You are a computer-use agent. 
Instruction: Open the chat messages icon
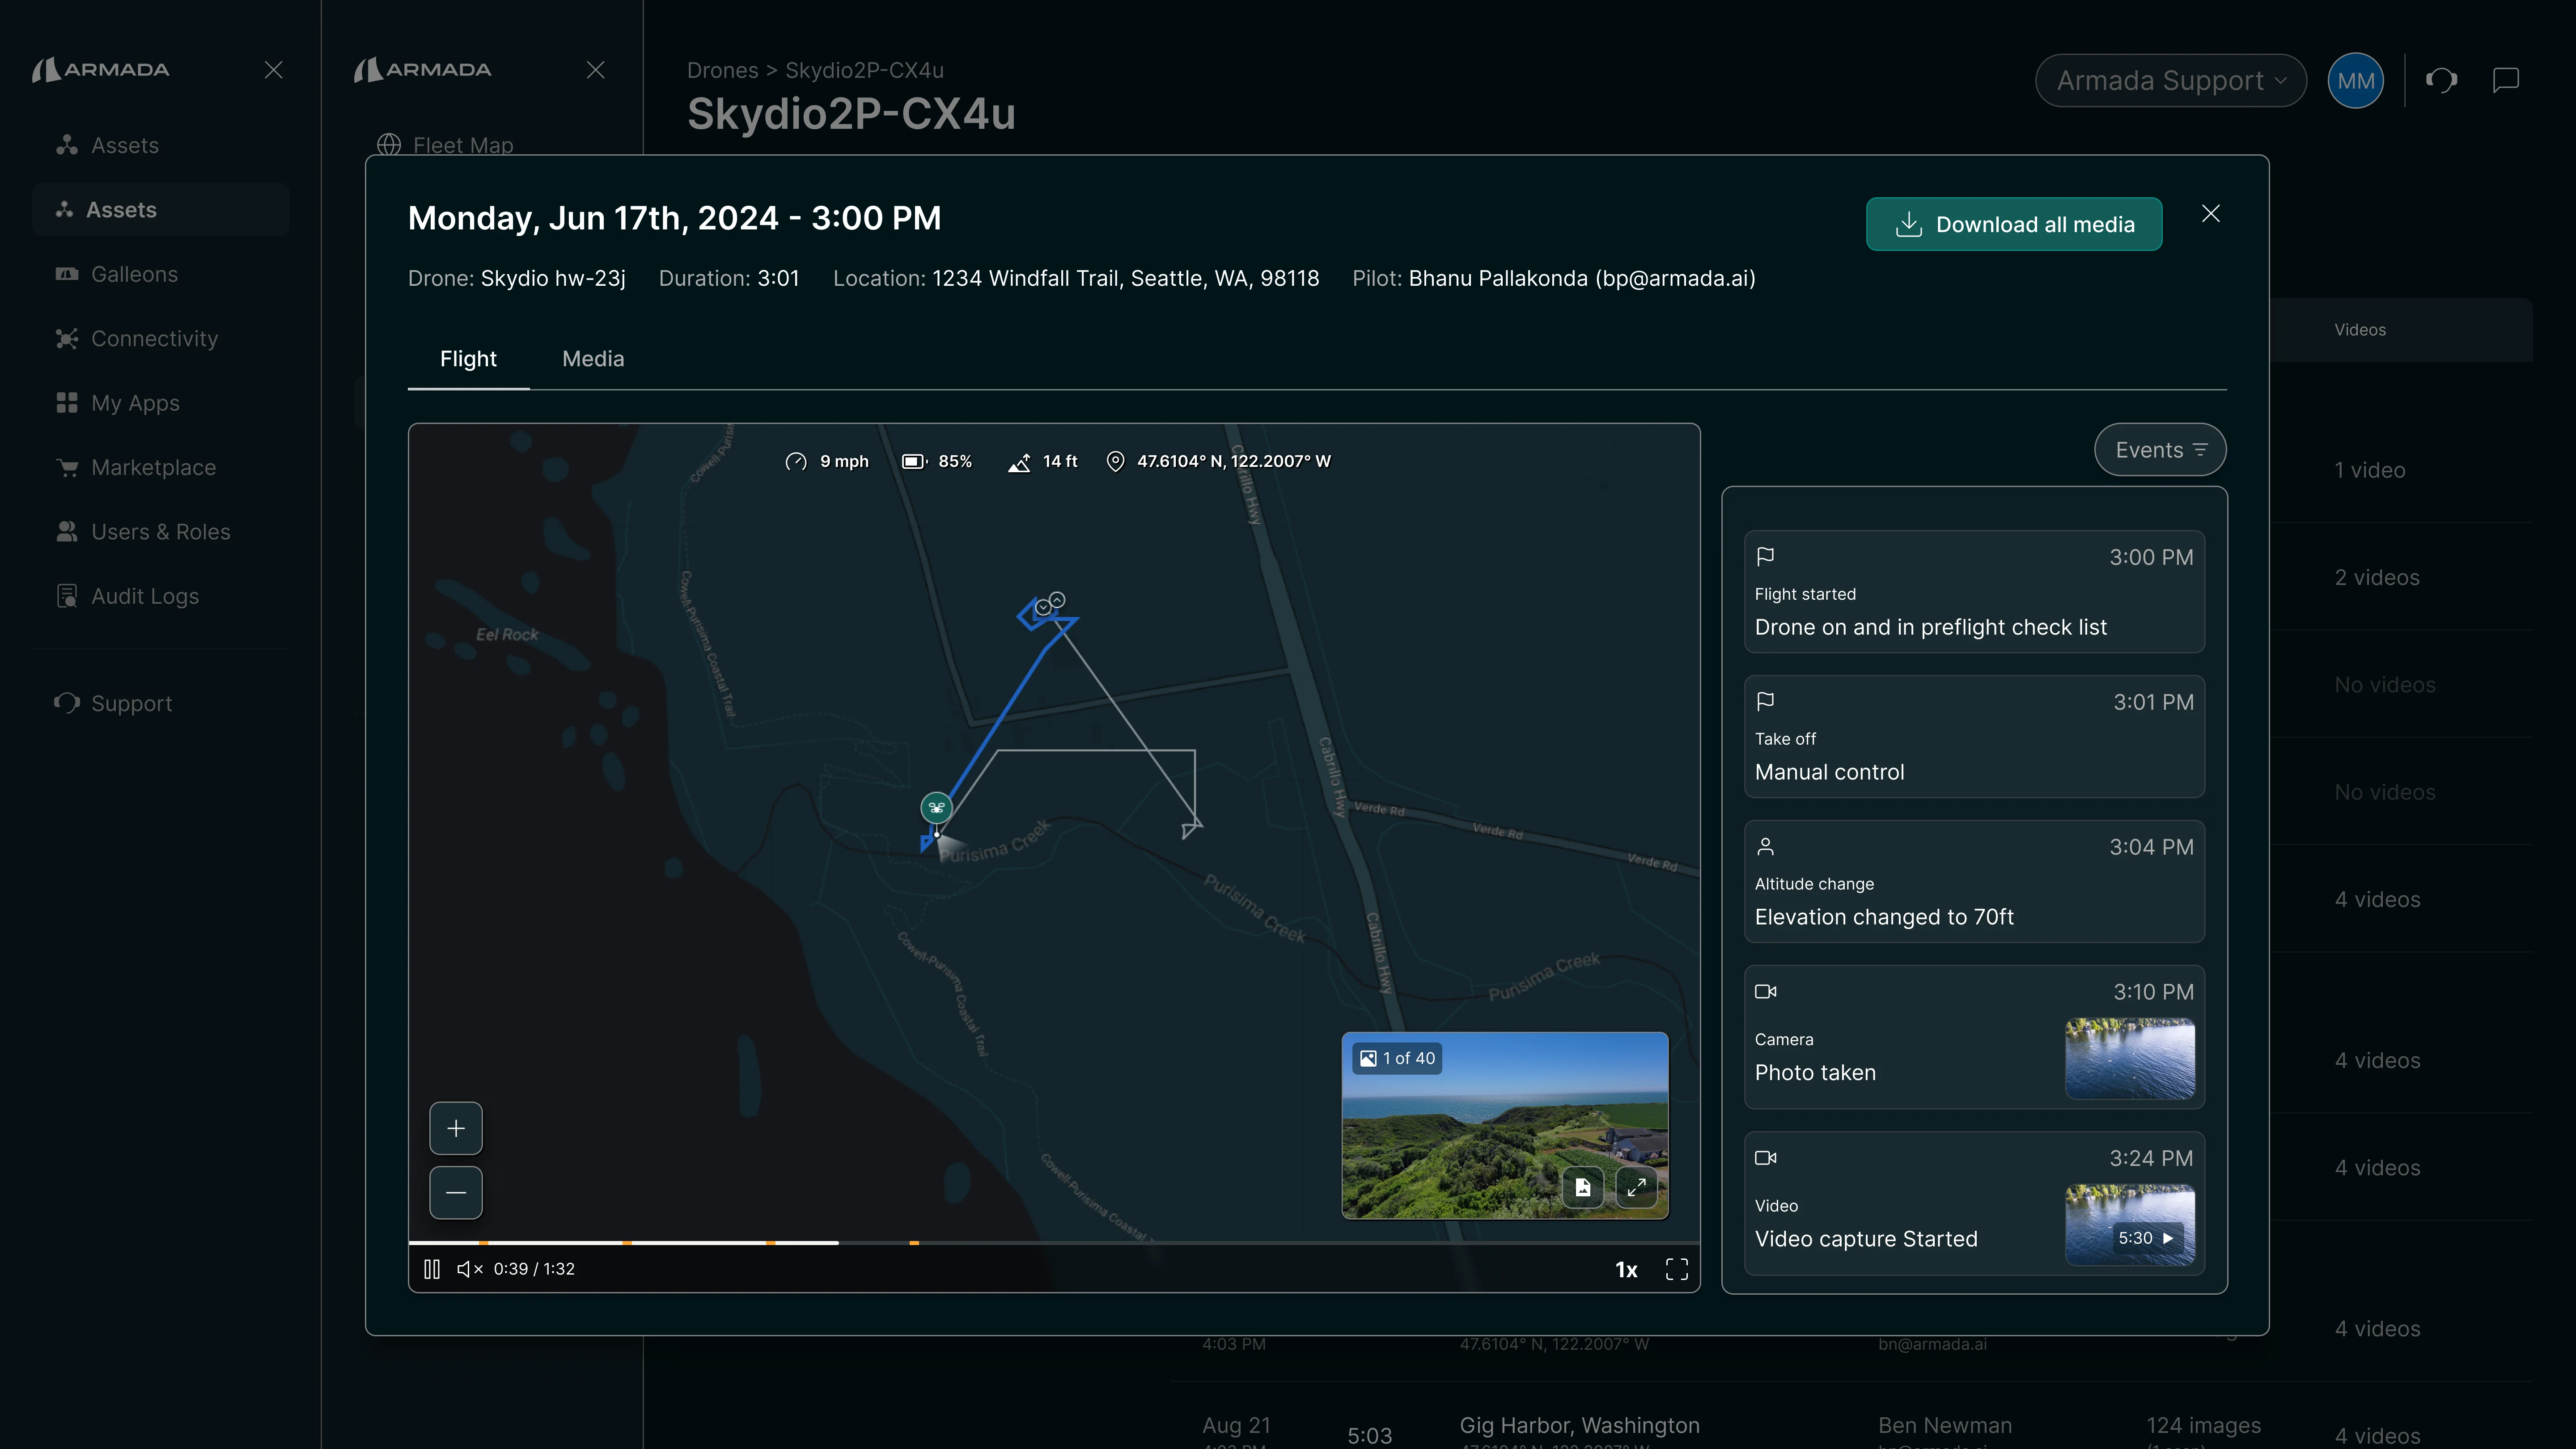coord(2505,80)
